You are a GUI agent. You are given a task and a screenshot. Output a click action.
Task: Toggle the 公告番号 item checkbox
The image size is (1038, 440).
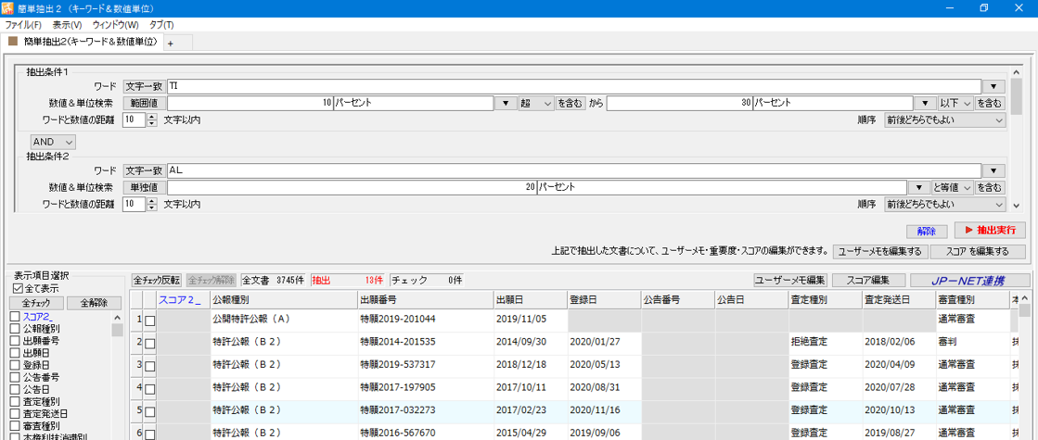point(15,377)
